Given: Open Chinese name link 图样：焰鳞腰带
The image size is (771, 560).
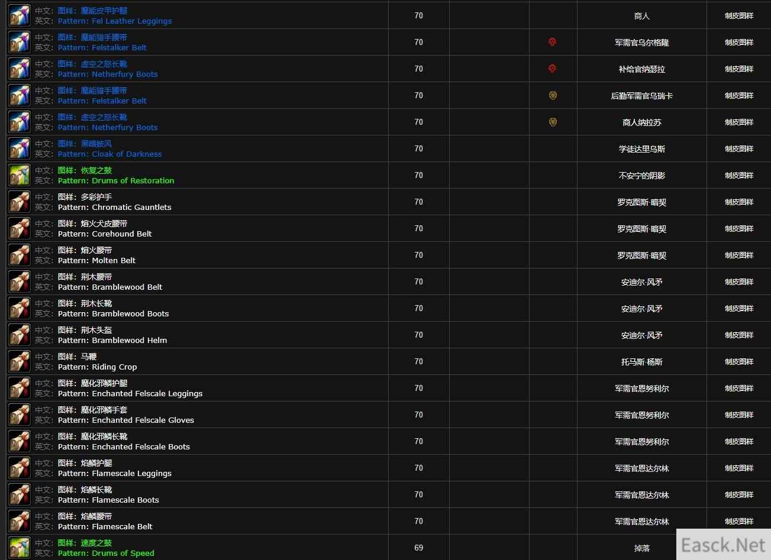Looking at the screenshot, I should (85, 516).
